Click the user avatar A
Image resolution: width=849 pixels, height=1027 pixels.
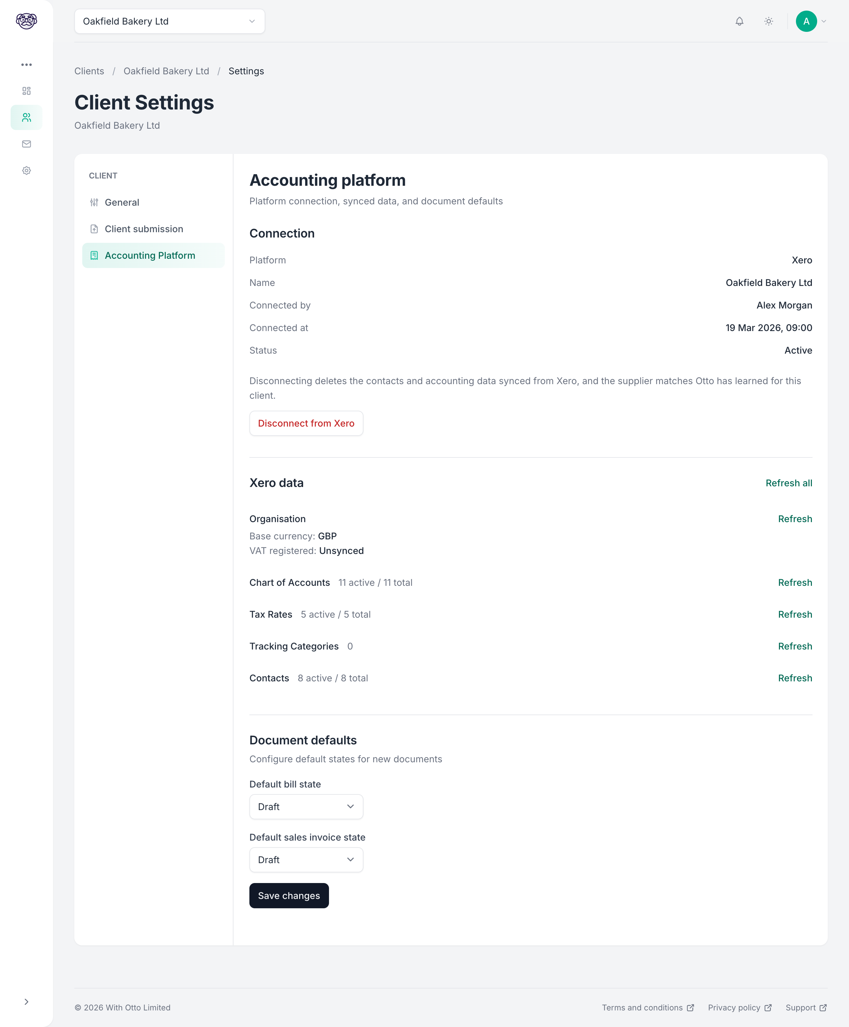[x=806, y=21]
